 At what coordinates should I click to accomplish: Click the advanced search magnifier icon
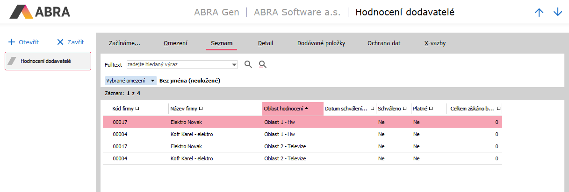coord(262,64)
